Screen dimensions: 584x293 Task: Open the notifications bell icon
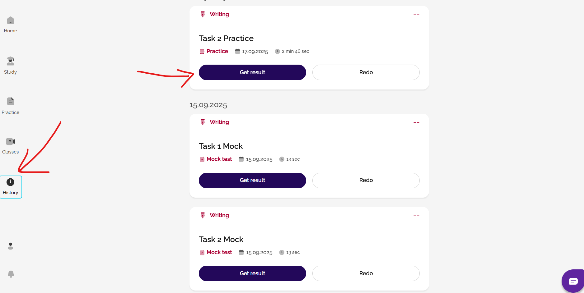click(x=11, y=274)
